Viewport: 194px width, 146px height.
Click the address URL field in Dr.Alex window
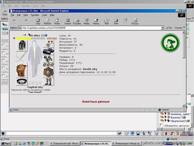tap(91, 28)
